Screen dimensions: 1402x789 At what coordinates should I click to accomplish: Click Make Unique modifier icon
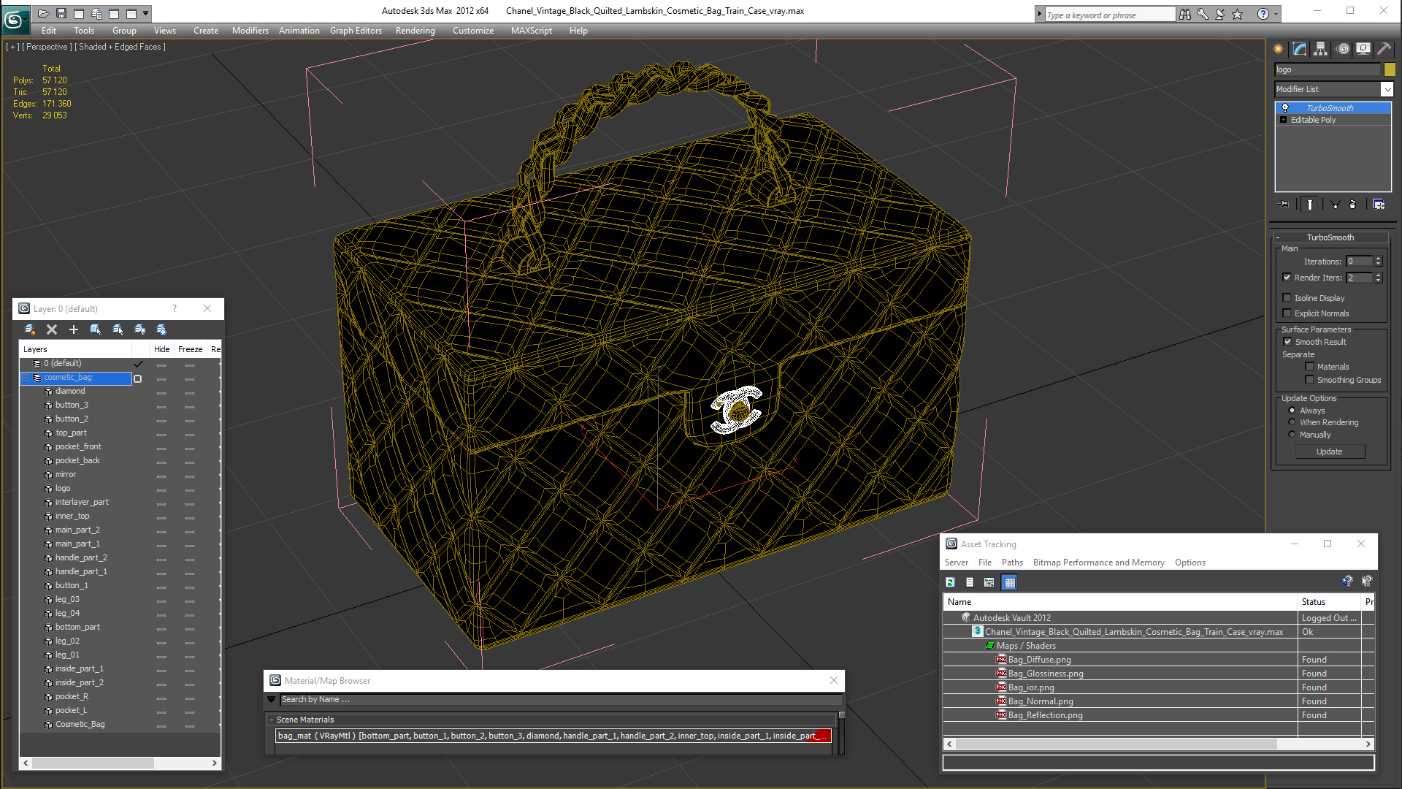pos(1335,205)
